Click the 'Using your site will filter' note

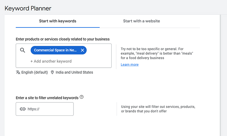158,109
